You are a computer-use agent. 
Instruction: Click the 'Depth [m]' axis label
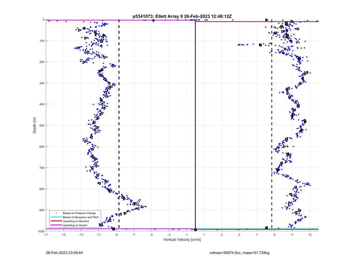coord(35,125)
